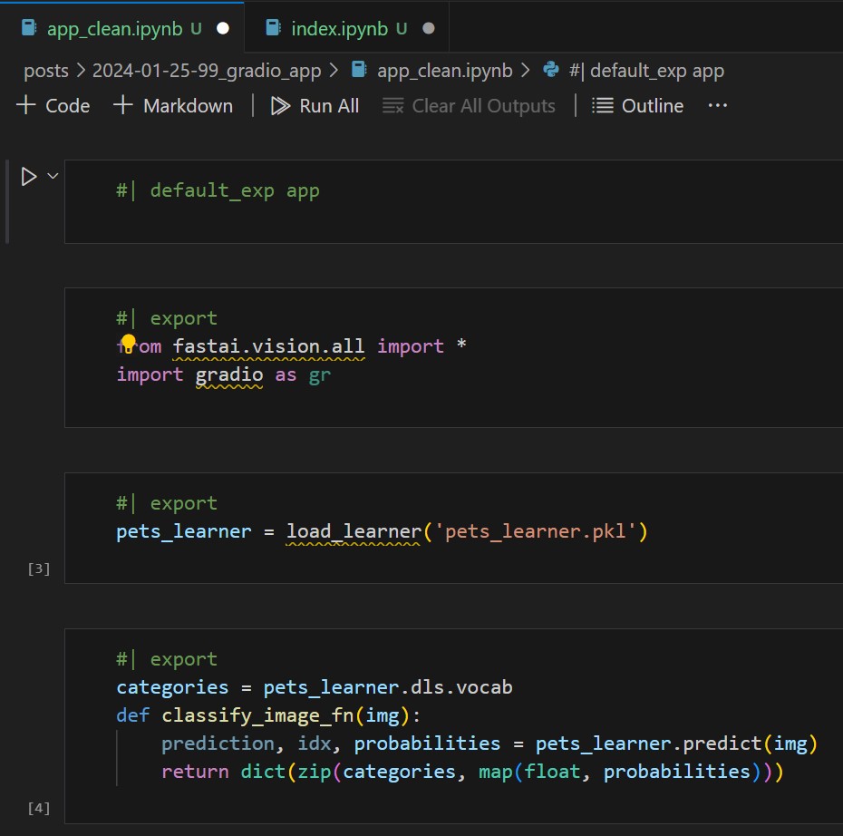This screenshot has height=836, width=843.
Task: Expand breadcrumb chevron after posts
Action: point(81,70)
